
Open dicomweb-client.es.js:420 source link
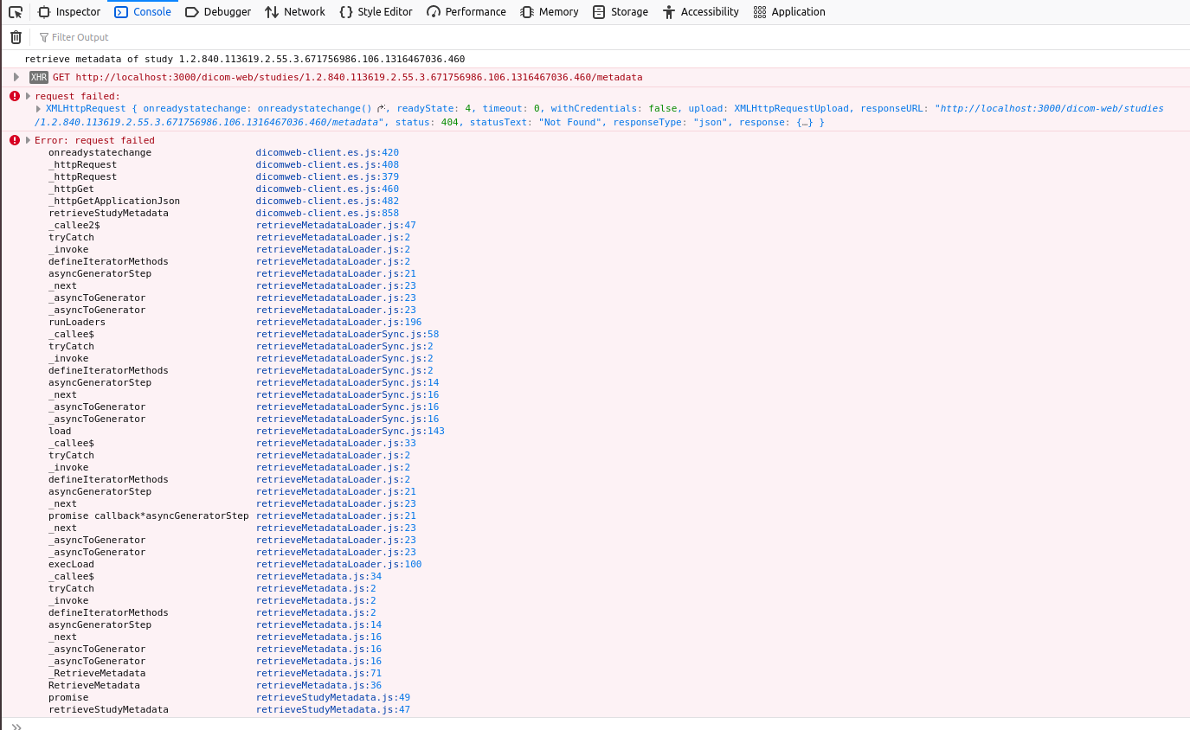326,152
